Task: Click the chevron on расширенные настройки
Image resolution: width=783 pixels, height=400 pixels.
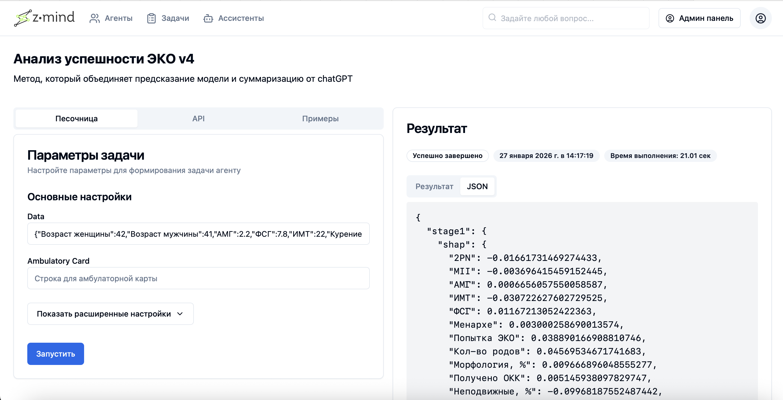Action: click(180, 314)
